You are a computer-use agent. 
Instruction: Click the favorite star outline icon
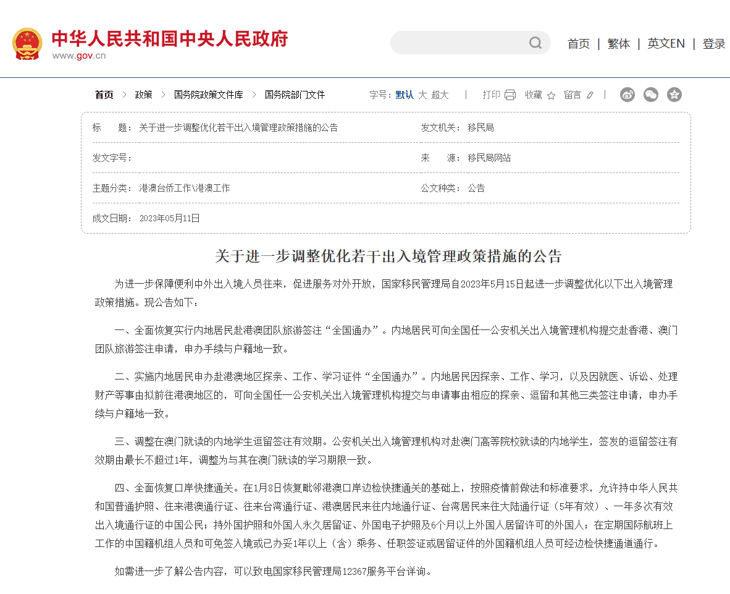pyautogui.click(x=551, y=95)
